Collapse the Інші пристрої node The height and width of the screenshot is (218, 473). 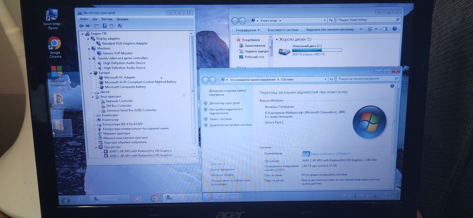[x=92, y=96]
